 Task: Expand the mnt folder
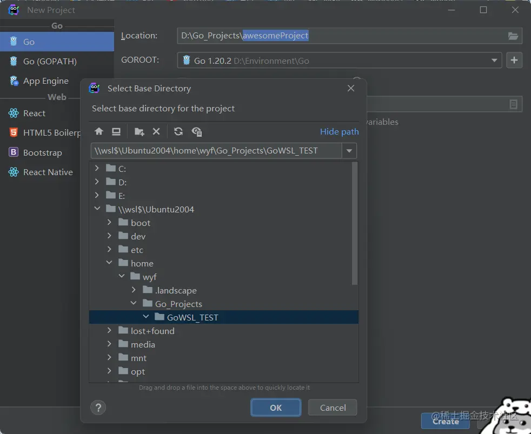point(109,357)
